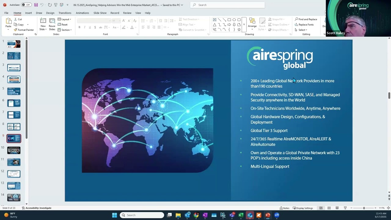
Task: Click the zoom in plus button
Action: (x=375, y=208)
